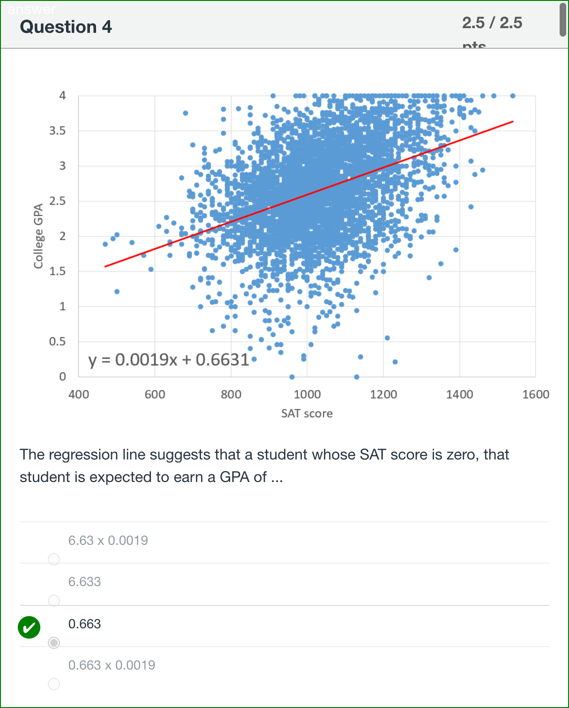The image size is (569, 708).
Task: Click the answer text 0.663
Action: pos(85,624)
